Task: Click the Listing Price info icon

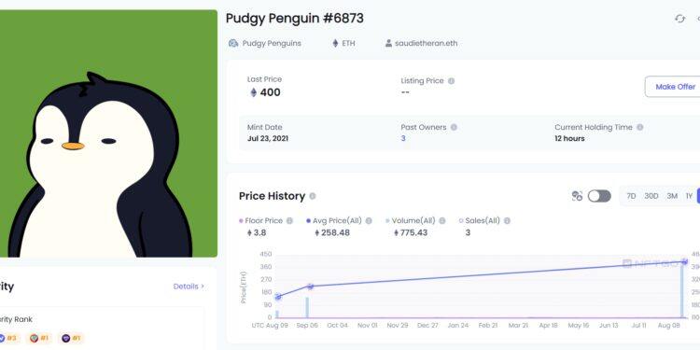Action: click(x=452, y=81)
